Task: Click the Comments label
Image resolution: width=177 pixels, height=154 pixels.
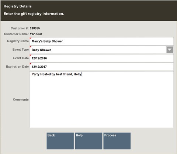Action: (x=21, y=100)
